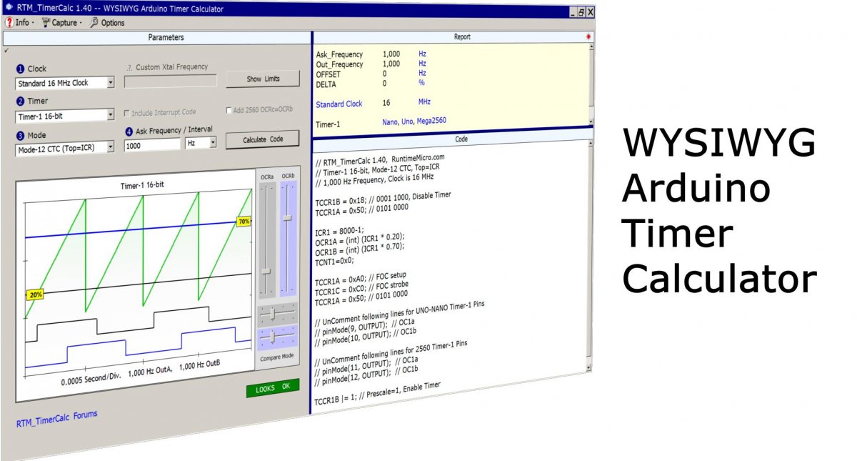The height and width of the screenshot is (461, 857).
Task: Click the 'TCNT1=0x0;' code line
Action: 336,260
